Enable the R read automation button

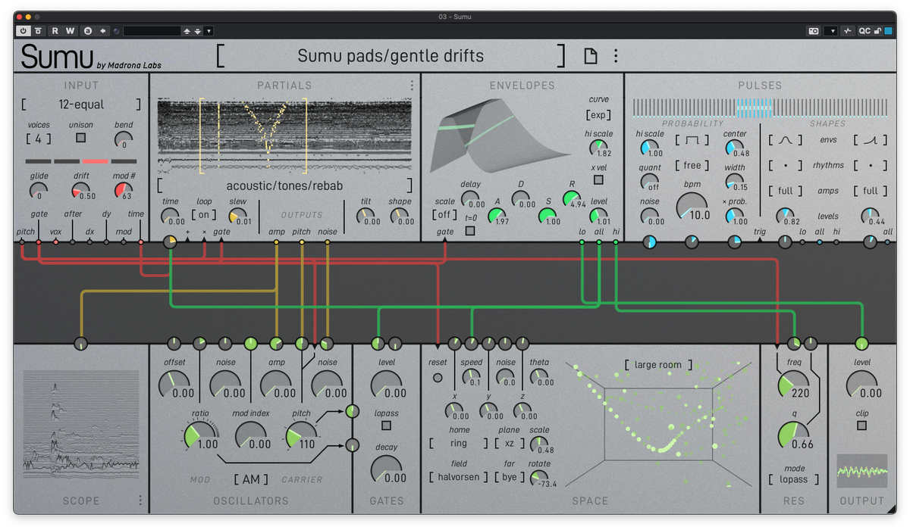click(x=55, y=31)
